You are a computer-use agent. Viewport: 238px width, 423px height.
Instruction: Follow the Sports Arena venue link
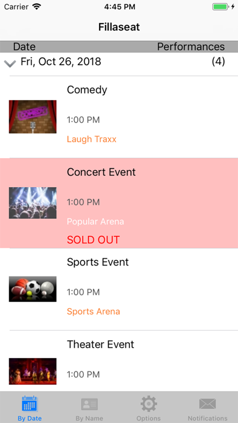[x=93, y=312]
